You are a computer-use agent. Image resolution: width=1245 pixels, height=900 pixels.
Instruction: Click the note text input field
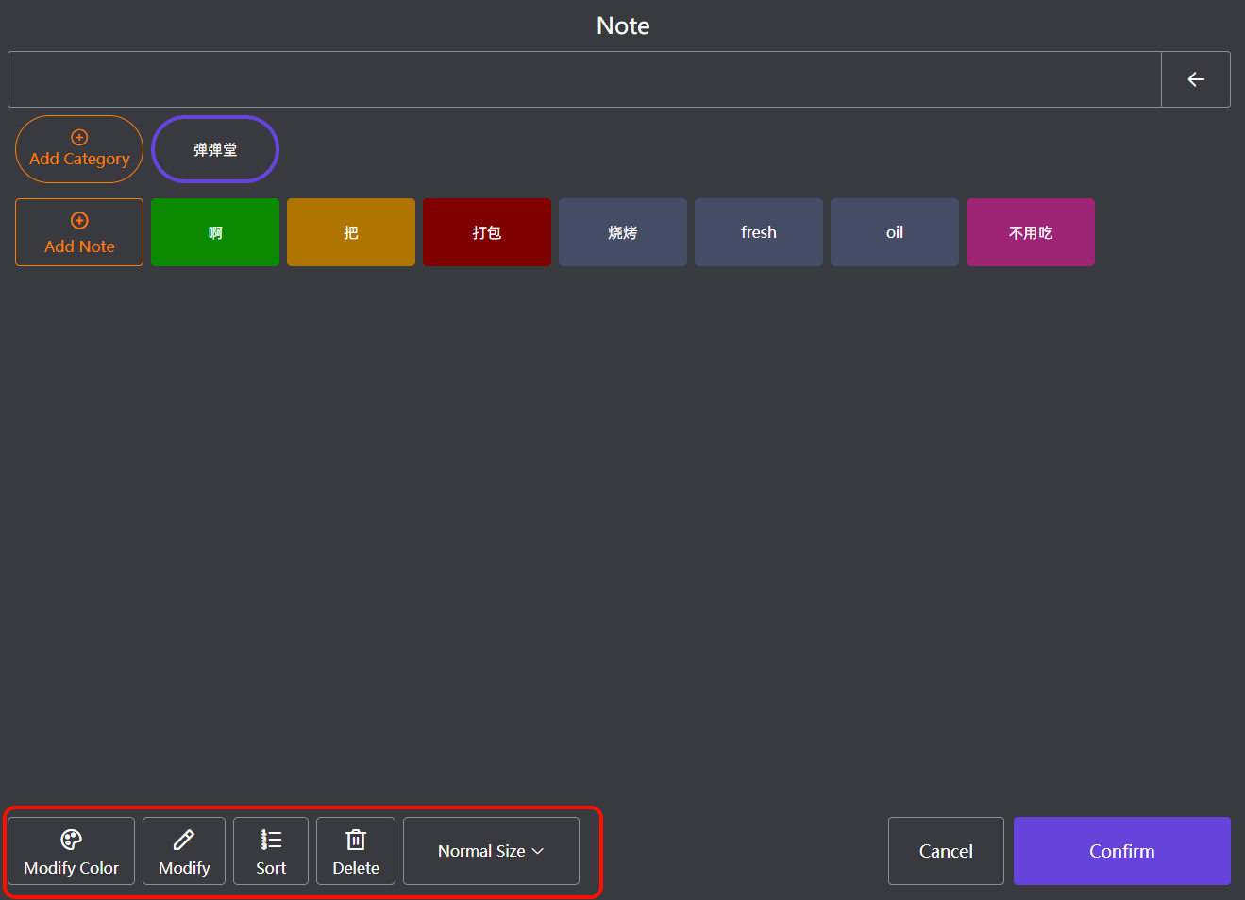click(583, 79)
